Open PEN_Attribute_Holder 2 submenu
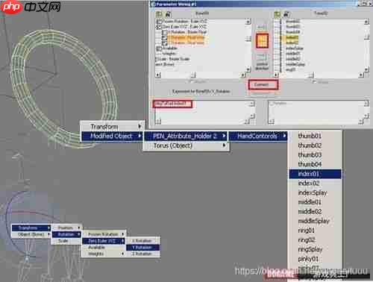 pos(186,136)
